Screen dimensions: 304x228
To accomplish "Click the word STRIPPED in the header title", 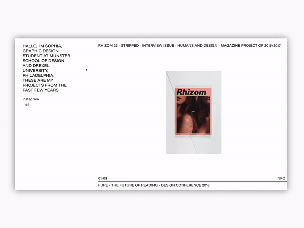I will coord(128,45).
